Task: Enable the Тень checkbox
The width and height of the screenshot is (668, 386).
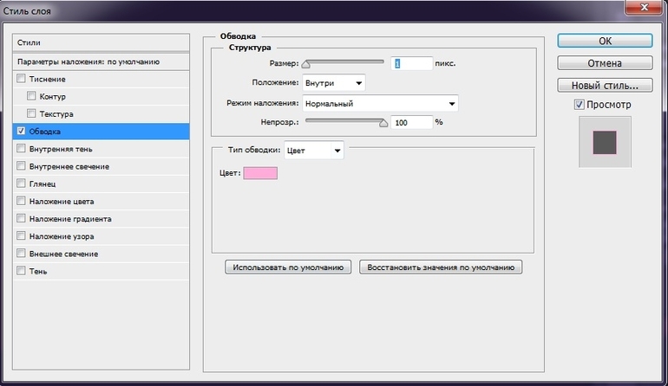Action: tap(21, 271)
